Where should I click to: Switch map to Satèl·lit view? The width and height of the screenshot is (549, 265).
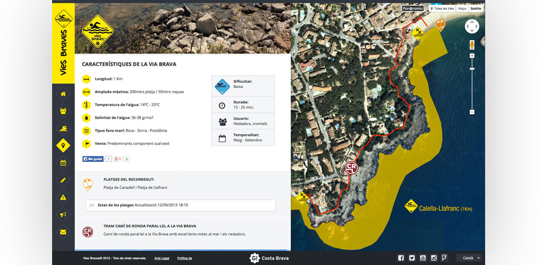pos(476,9)
